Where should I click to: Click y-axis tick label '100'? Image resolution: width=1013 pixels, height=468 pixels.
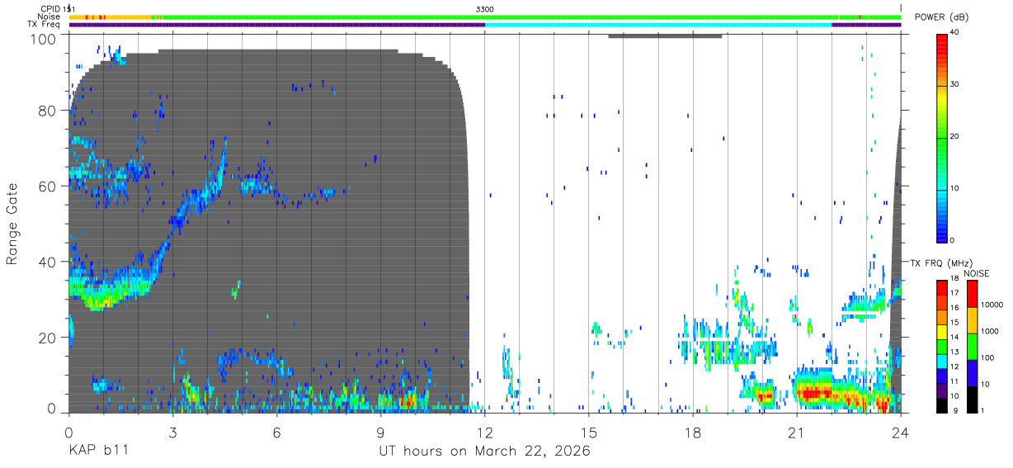(x=45, y=38)
